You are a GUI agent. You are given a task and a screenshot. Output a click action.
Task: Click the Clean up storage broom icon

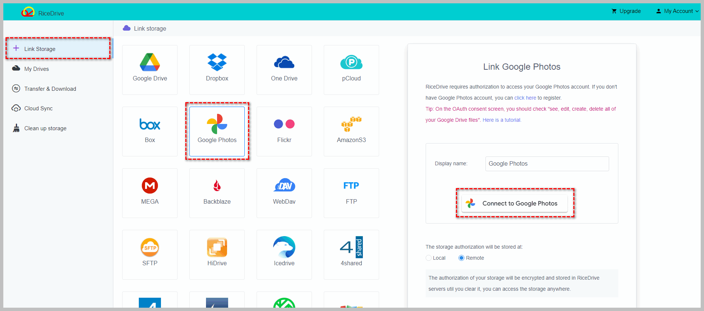[16, 128]
